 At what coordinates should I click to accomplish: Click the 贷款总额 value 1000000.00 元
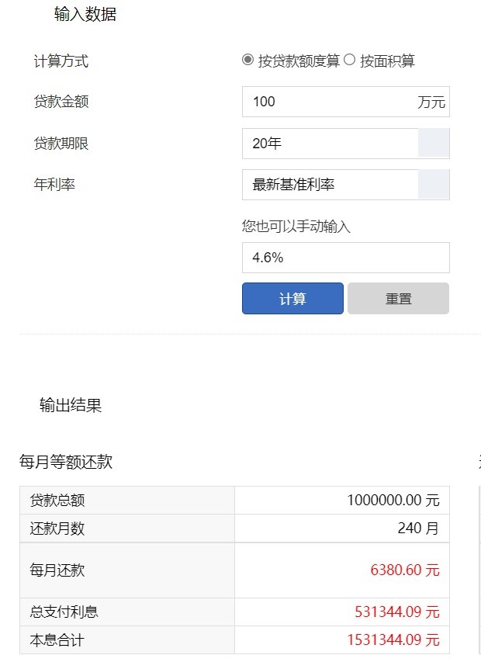pyautogui.click(x=393, y=501)
